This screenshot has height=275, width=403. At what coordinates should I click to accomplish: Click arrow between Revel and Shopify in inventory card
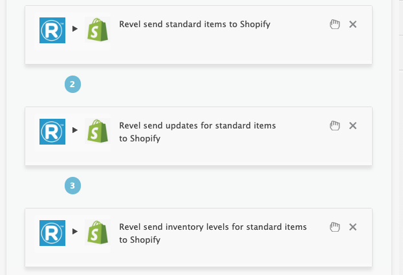coord(75,231)
